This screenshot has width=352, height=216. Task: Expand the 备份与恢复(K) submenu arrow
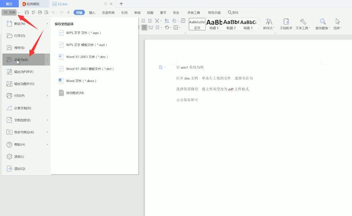[47, 132]
